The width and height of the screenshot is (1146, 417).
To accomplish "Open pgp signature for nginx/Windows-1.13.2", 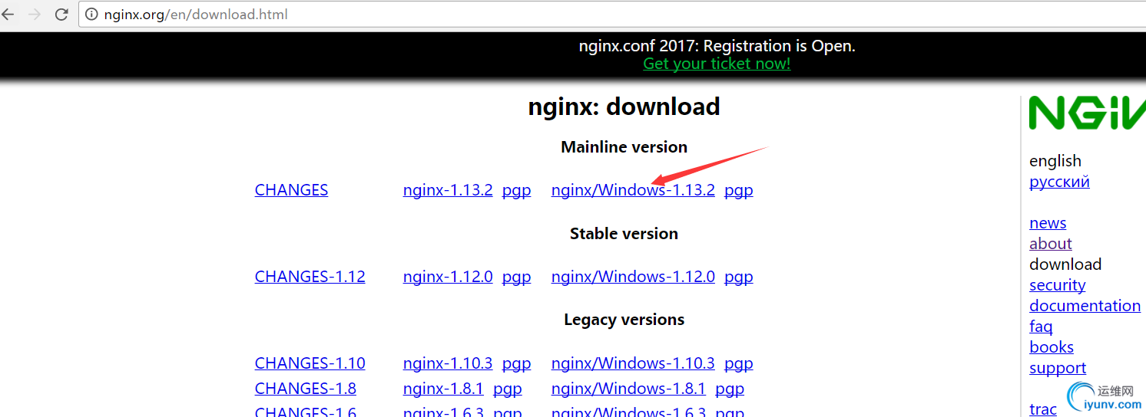I will [x=739, y=190].
